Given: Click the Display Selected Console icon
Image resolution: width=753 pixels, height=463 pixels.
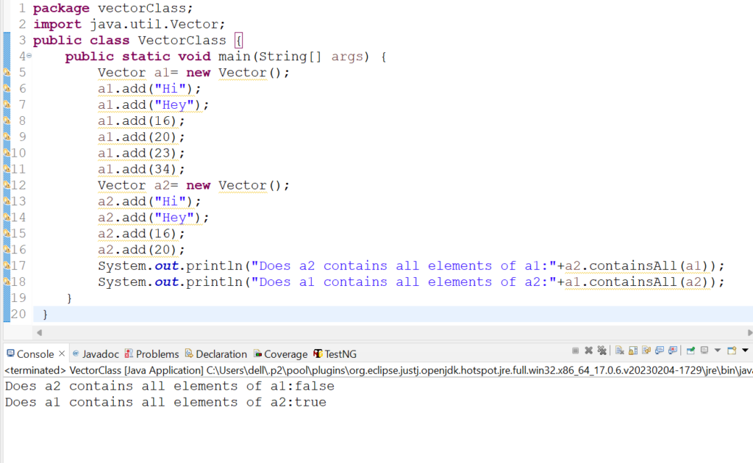Looking at the screenshot, I should 704,351.
